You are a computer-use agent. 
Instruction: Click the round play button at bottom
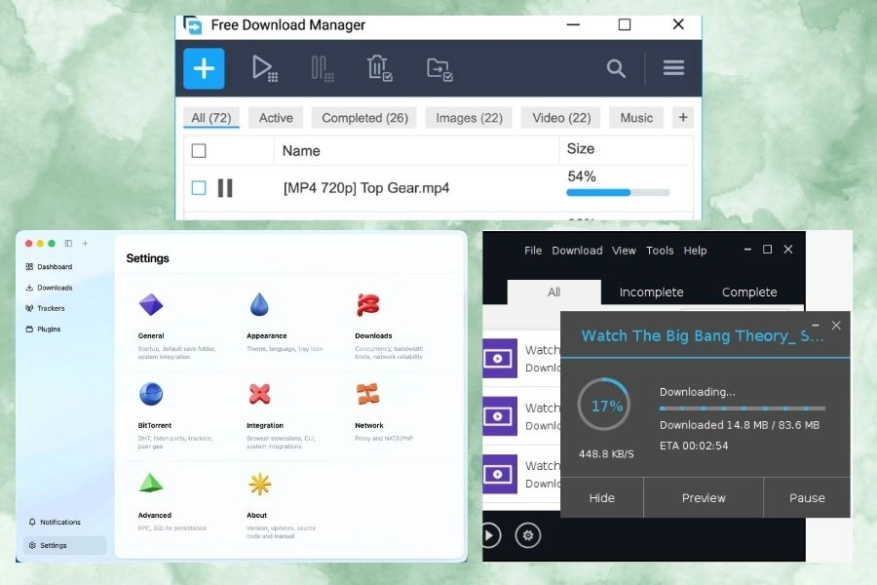tap(490, 535)
